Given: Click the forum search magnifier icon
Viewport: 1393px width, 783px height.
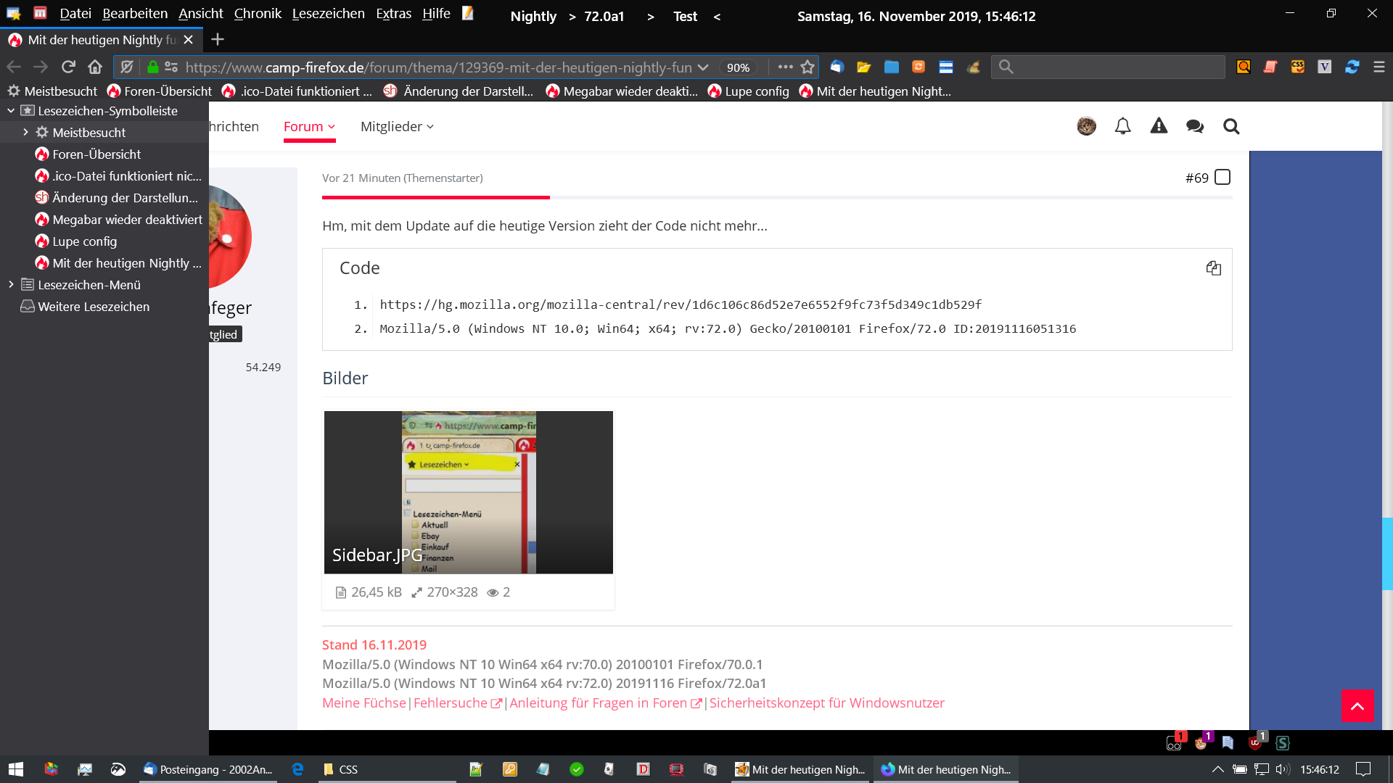Looking at the screenshot, I should coord(1230,126).
